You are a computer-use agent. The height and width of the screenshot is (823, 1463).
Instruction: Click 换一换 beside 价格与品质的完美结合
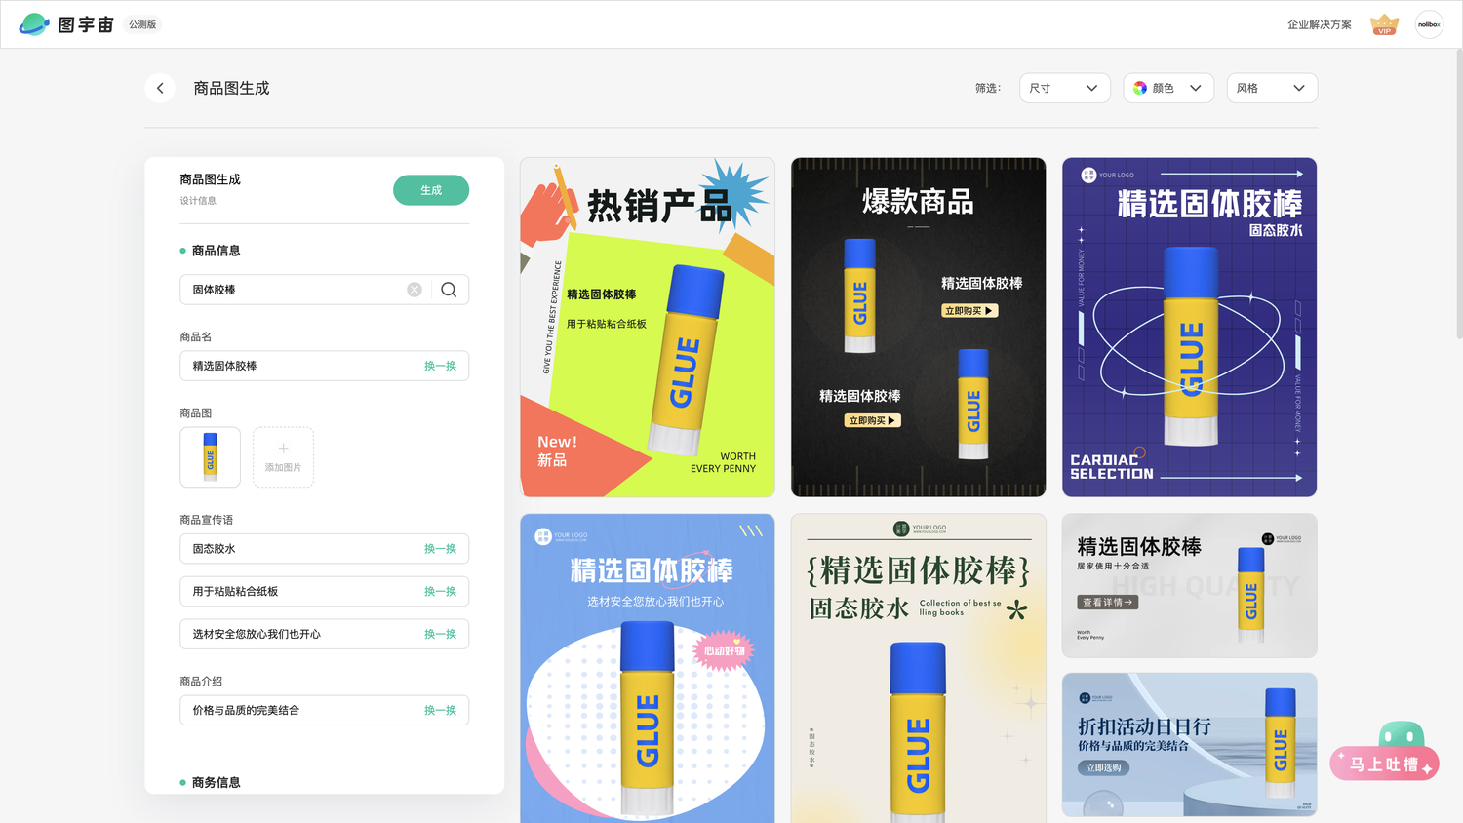440,710
